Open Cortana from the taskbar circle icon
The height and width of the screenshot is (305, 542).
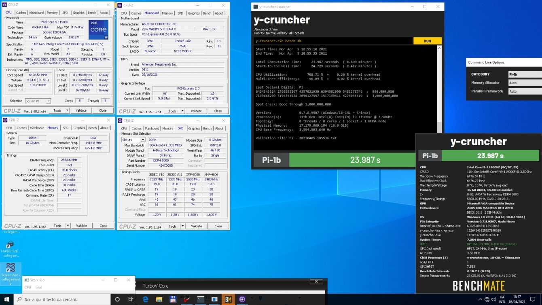coord(118,299)
